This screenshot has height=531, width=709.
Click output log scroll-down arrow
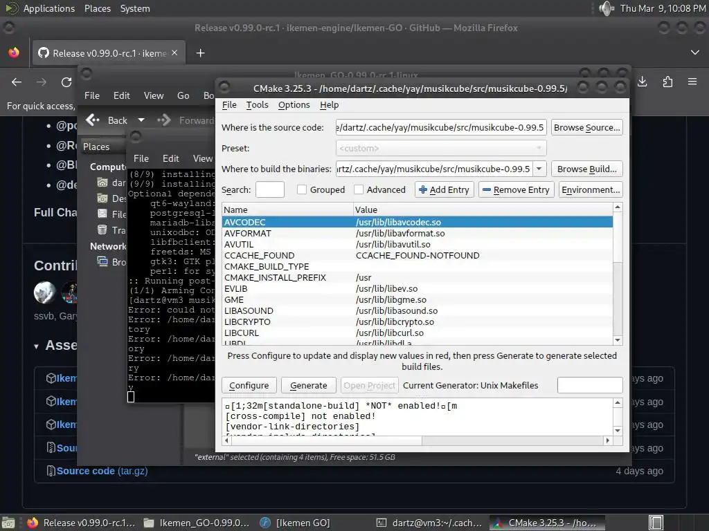pyautogui.click(x=618, y=431)
